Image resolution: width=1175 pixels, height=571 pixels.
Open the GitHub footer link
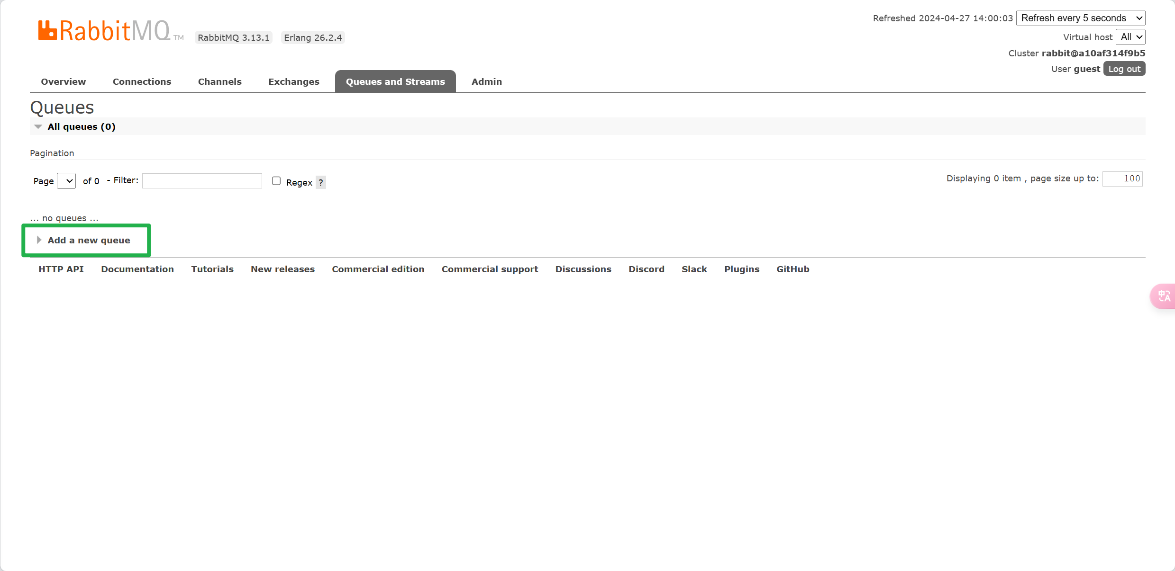pos(792,269)
